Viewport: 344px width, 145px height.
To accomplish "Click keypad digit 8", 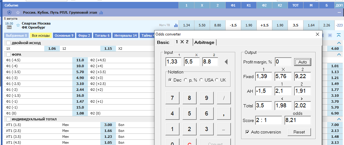I will point(189,98).
